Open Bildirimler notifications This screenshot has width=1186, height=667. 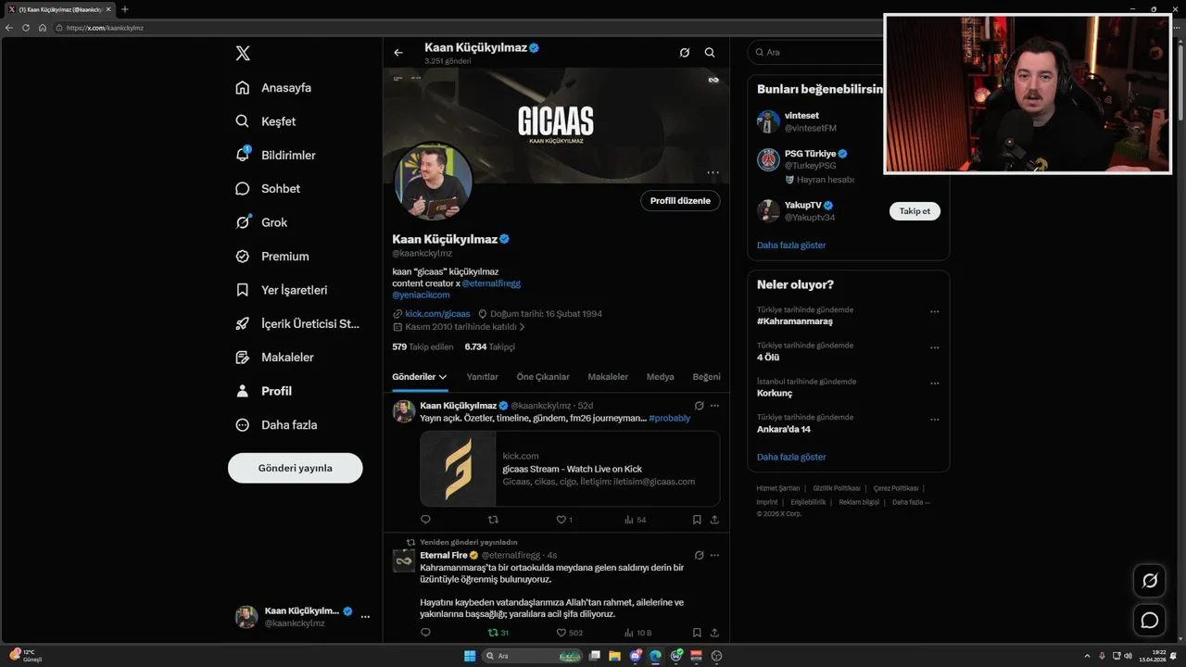[275, 155]
